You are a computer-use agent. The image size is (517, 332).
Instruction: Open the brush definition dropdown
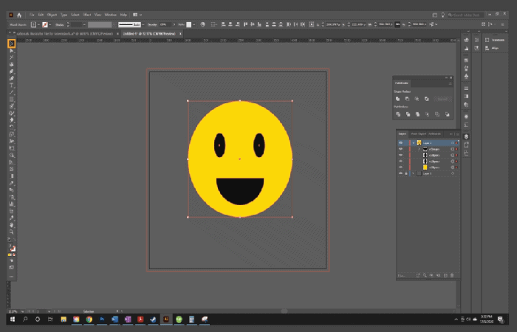(143, 24)
